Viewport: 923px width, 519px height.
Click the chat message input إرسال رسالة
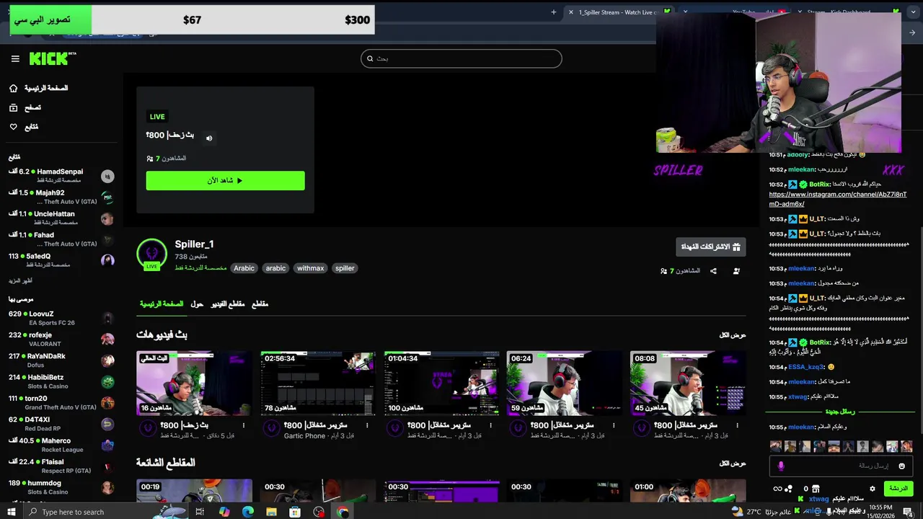[840, 466]
